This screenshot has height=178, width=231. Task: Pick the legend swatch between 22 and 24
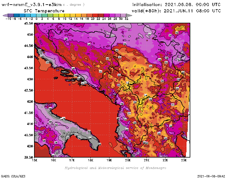(101, 16)
